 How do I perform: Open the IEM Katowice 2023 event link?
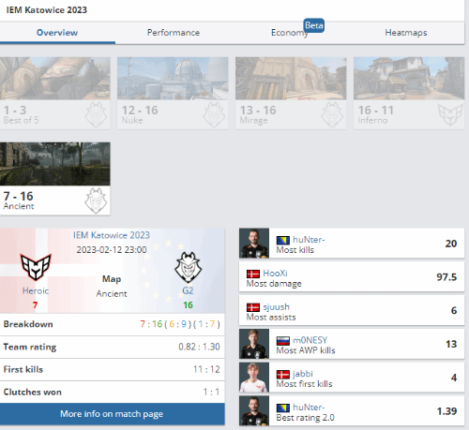click(x=112, y=235)
